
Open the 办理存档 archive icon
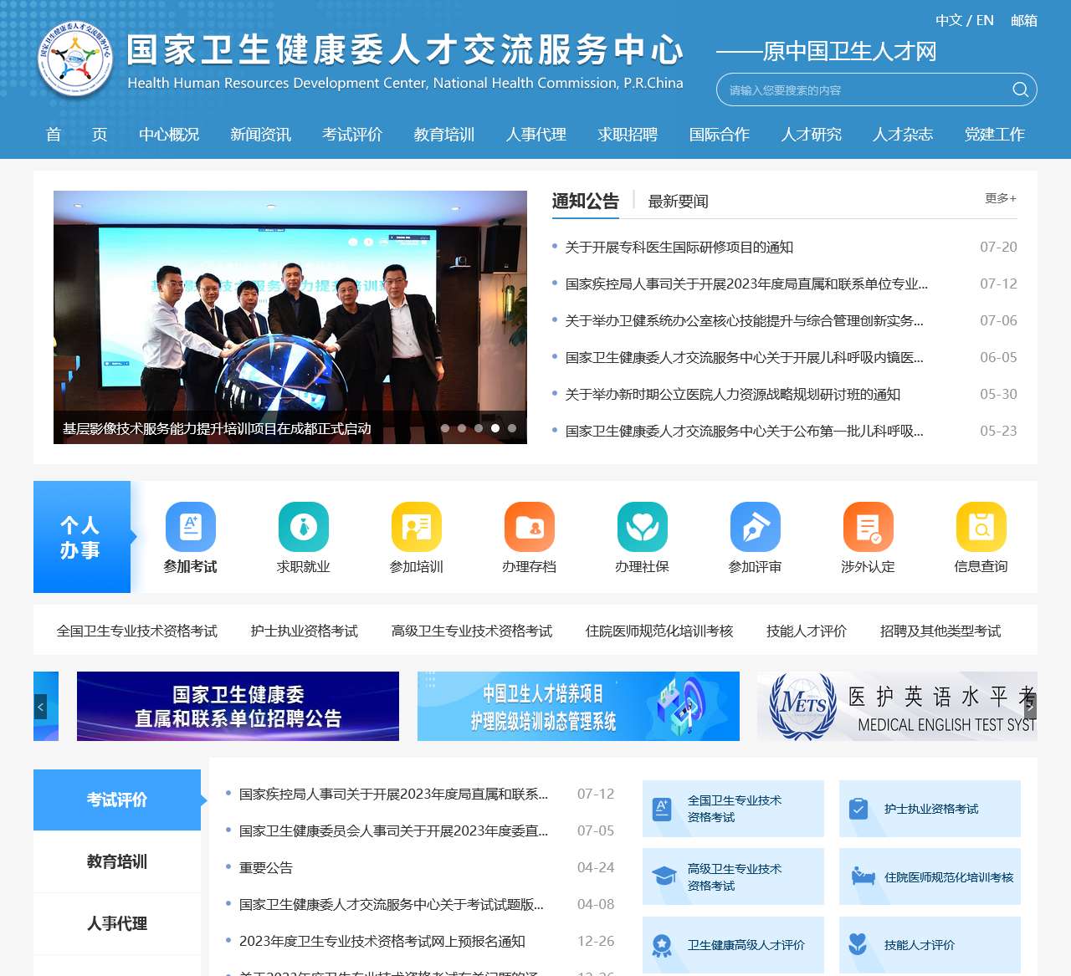click(530, 528)
